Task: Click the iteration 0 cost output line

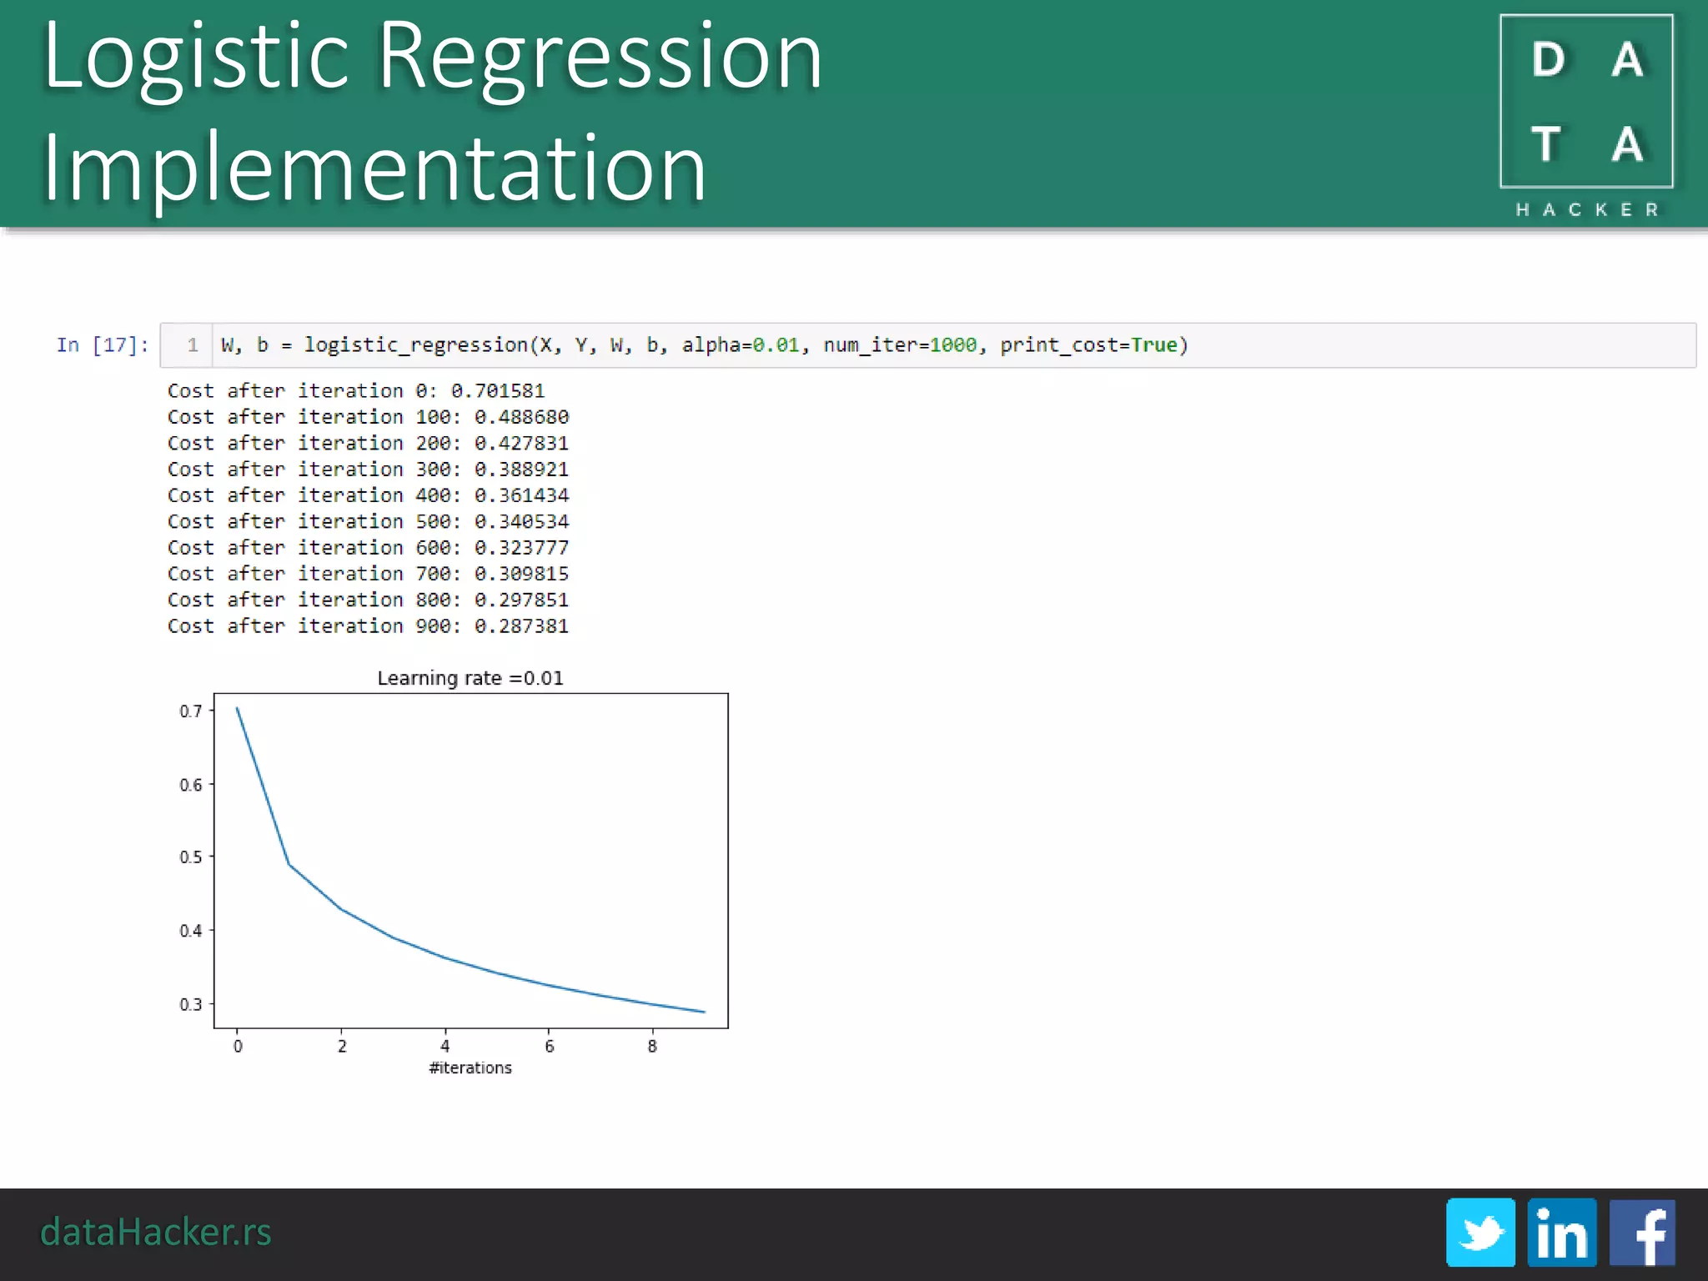Action: click(355, 390)
